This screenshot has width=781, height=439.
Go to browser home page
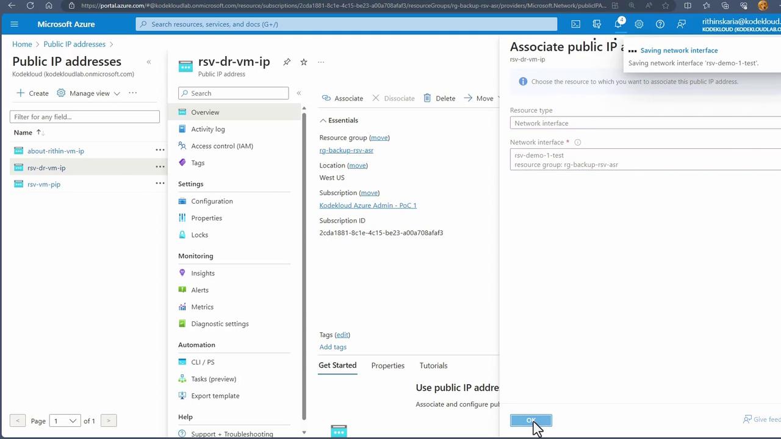click(49, 5)
